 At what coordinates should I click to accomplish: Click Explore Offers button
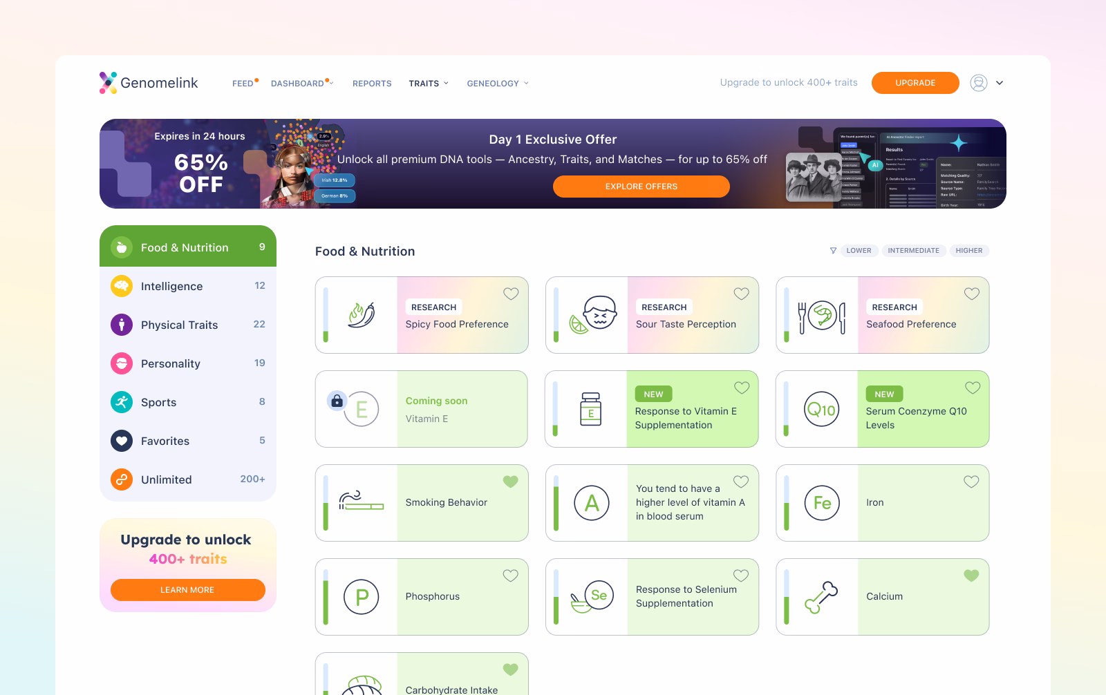tap(641, 187)
